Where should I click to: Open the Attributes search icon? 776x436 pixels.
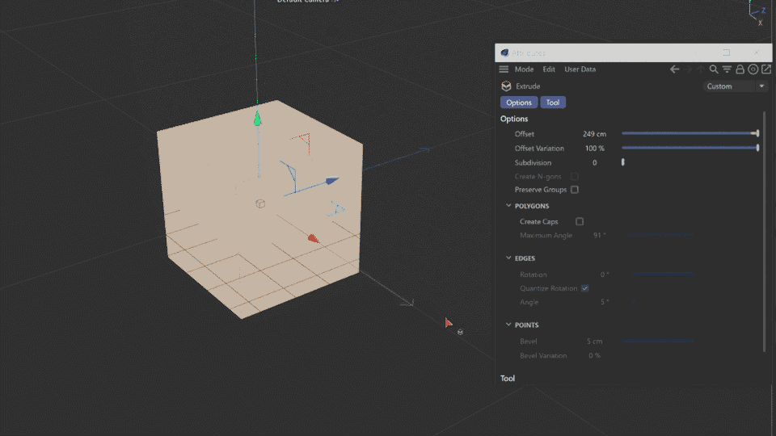click(x=714, y=69)
